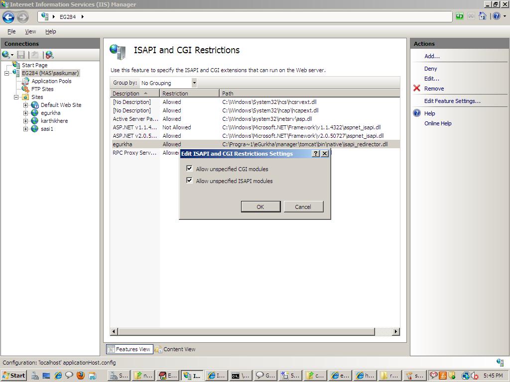
Task: Click the sasi1 site globe icon
Action: pyautogui.click(x=35, y=129)
